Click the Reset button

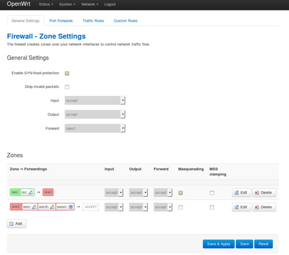pos(263,244)
